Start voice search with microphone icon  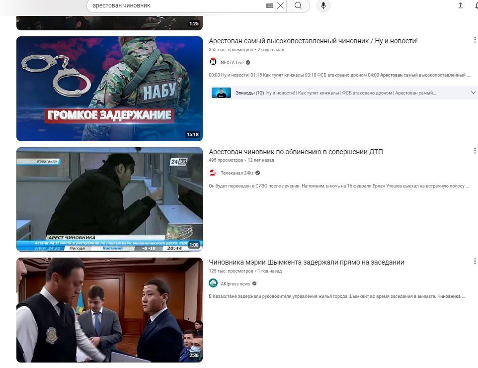point(323,5)
